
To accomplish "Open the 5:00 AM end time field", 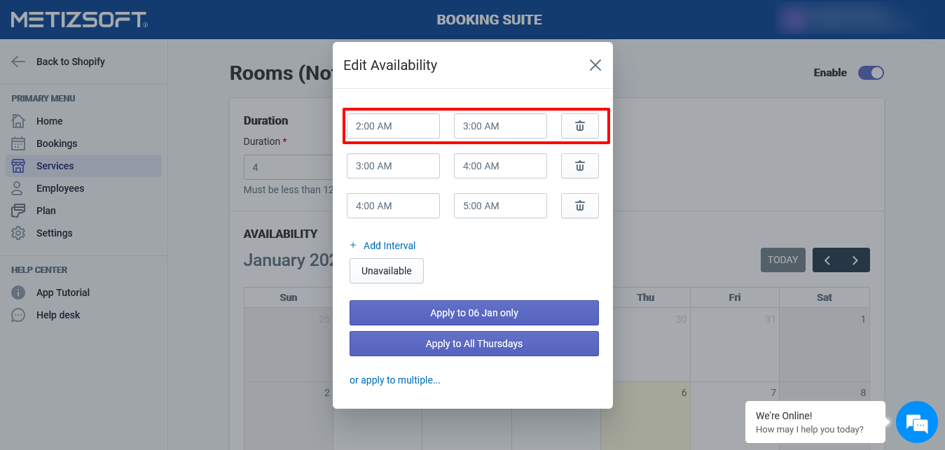I will (x=500, y=206).
